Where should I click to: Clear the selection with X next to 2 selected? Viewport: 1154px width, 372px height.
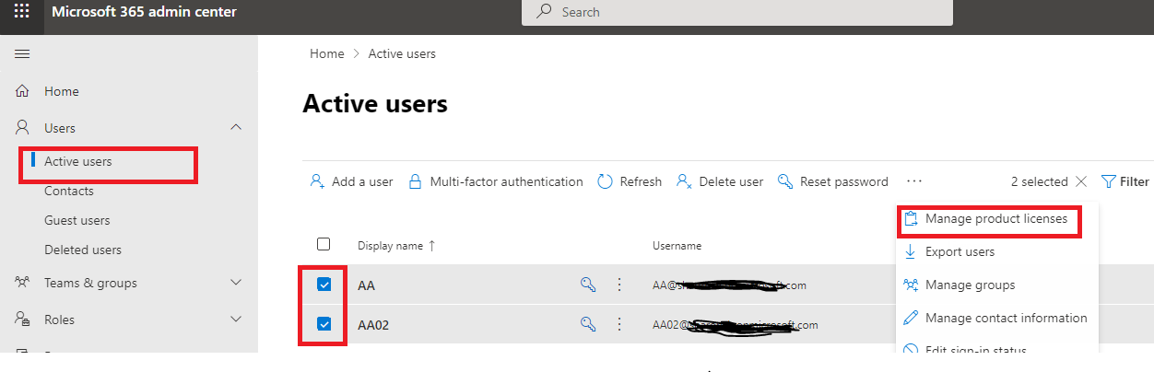click(1081, 181)
